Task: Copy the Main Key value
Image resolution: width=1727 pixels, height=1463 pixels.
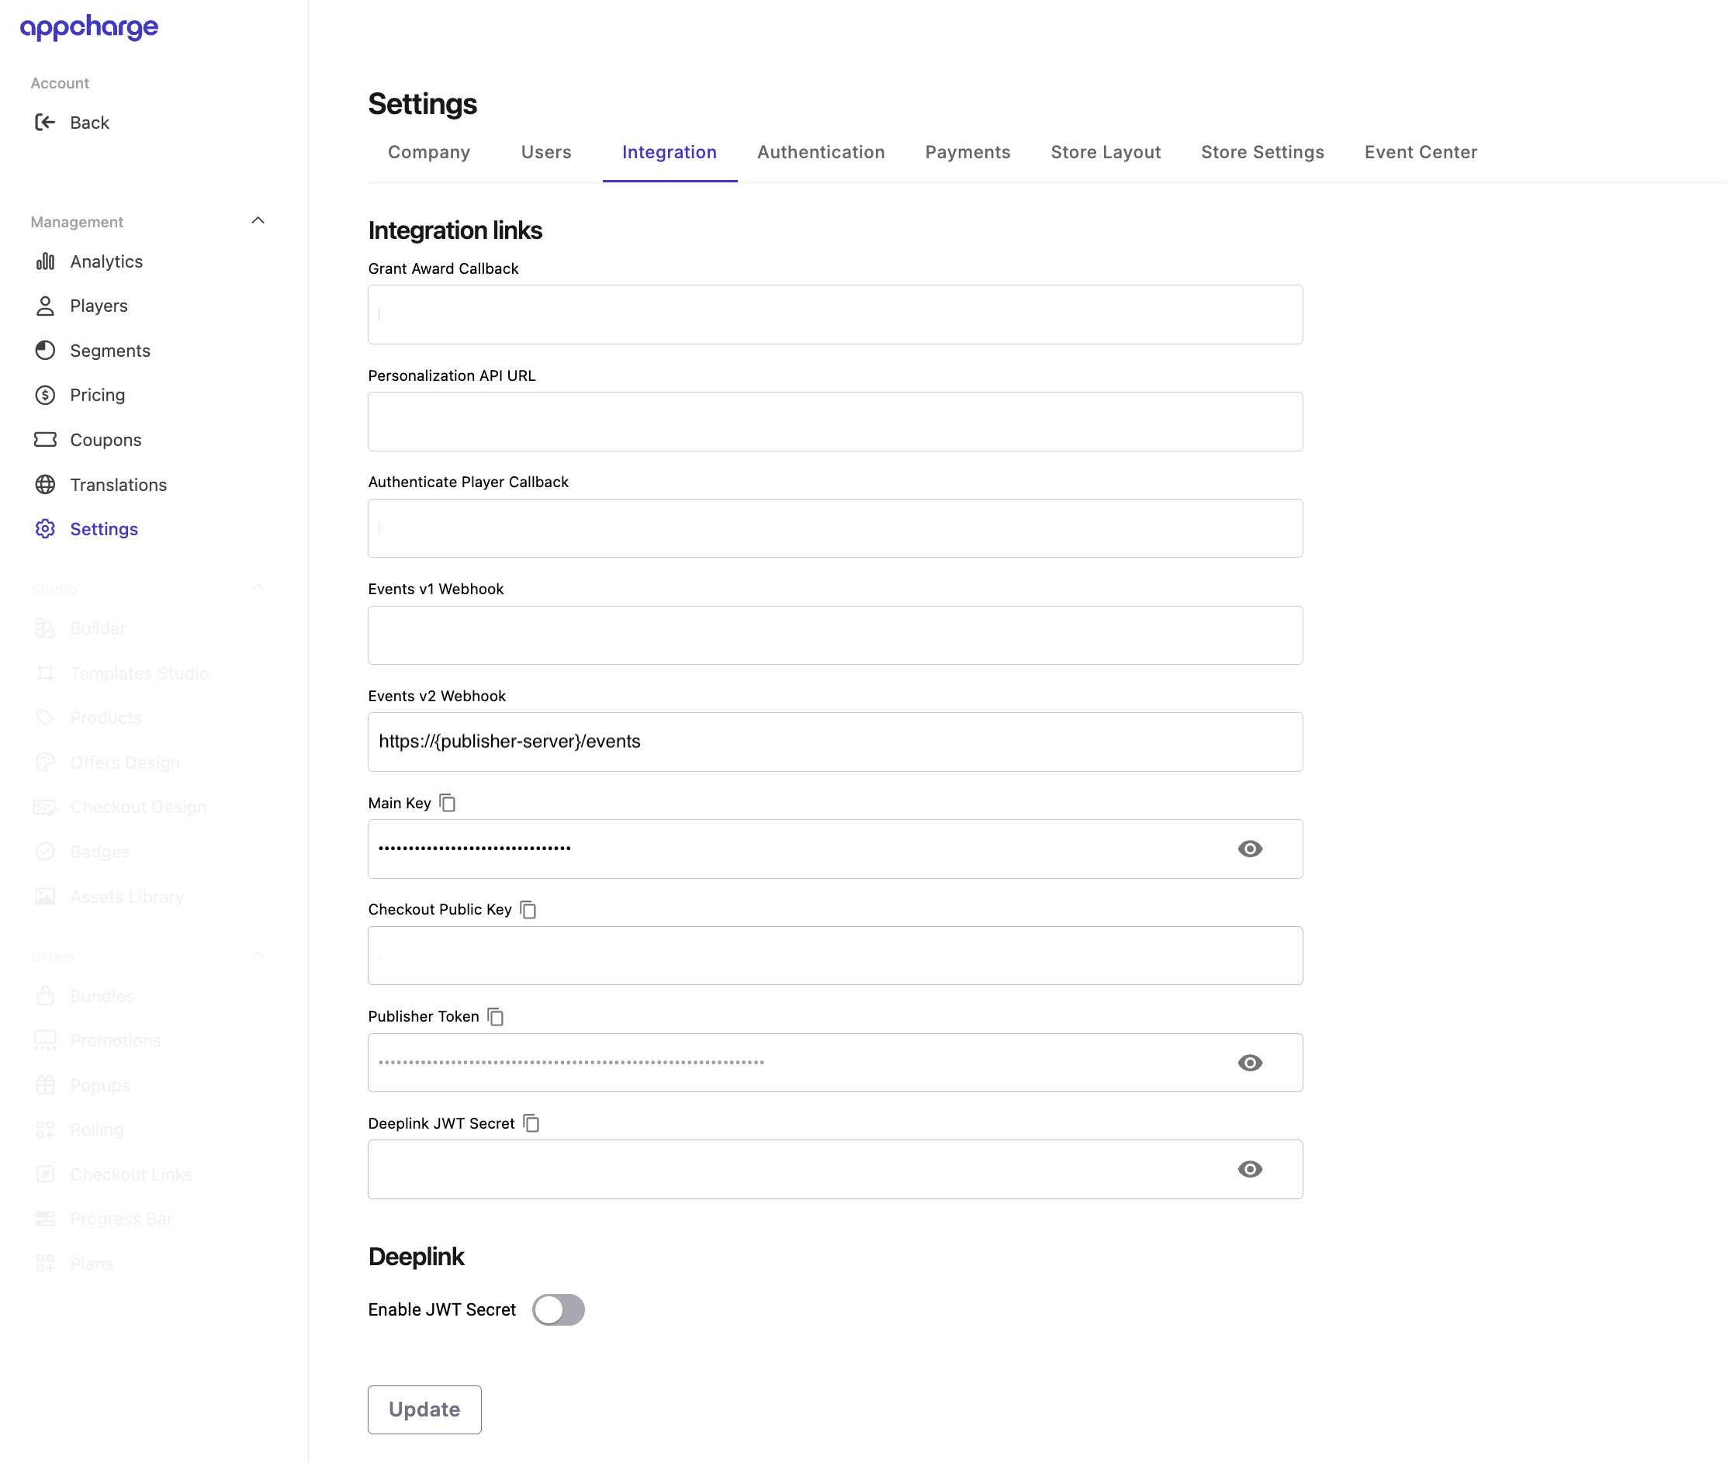Action: pos(447,803)
